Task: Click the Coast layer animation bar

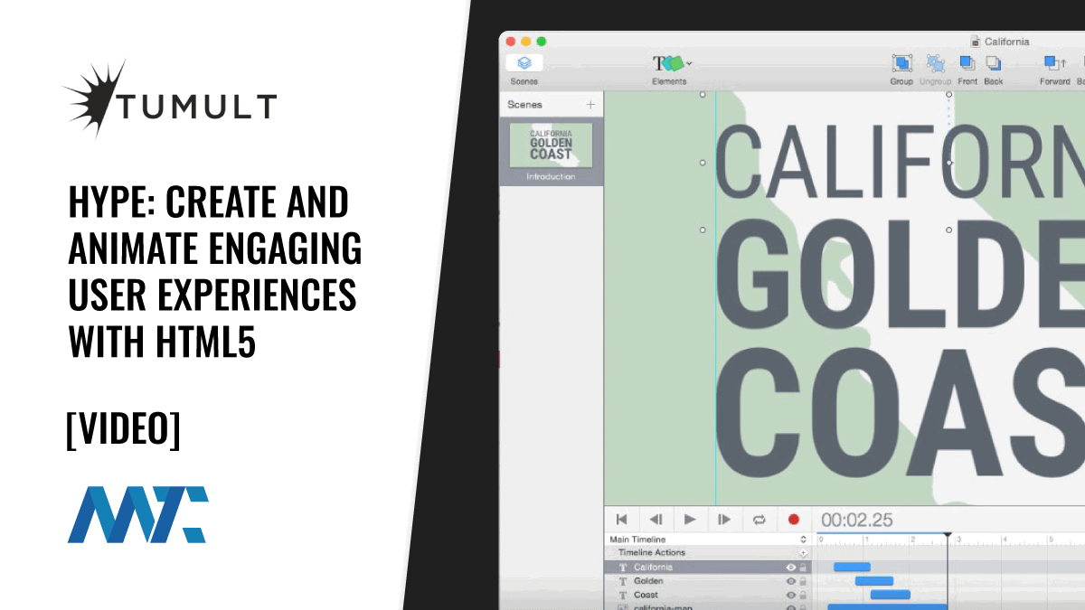Action: pos(891,595)
